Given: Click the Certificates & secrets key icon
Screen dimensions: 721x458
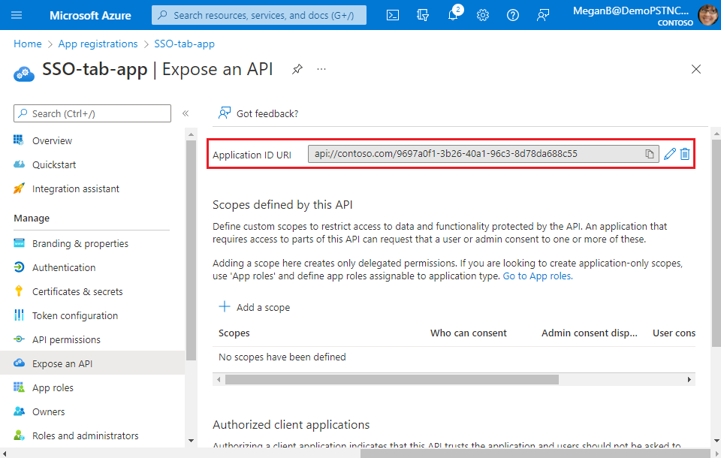Looking at the screenshot, I should [x=19, y=291].
